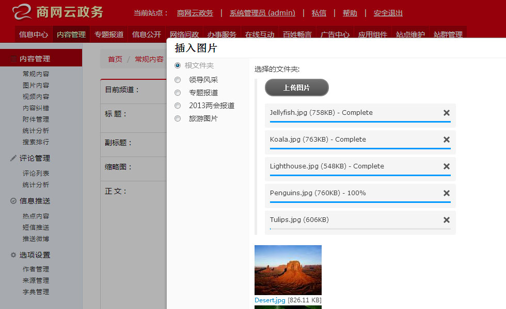
Task: Open the 系统管理员 (admin) account link
Action: pos(262,13)
